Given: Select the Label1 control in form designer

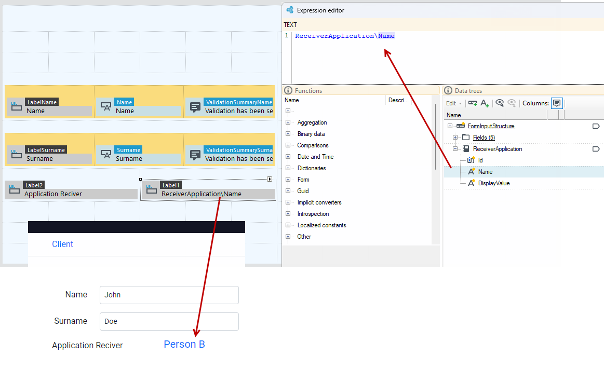Looking at the screenshot, I should tap(208, 190).
